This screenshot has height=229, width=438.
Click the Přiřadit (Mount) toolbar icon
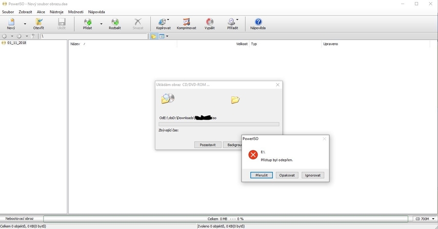(x=232, y=24)
